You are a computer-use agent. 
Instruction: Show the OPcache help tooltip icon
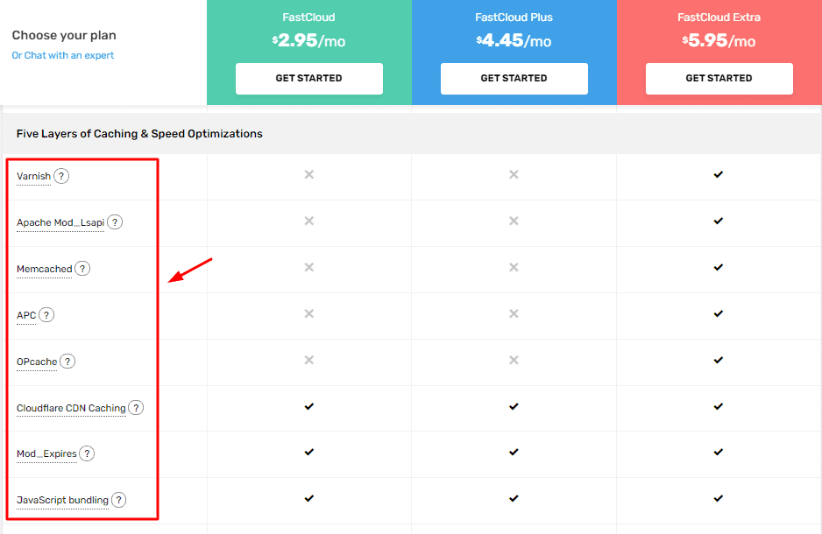coord(67,362)
